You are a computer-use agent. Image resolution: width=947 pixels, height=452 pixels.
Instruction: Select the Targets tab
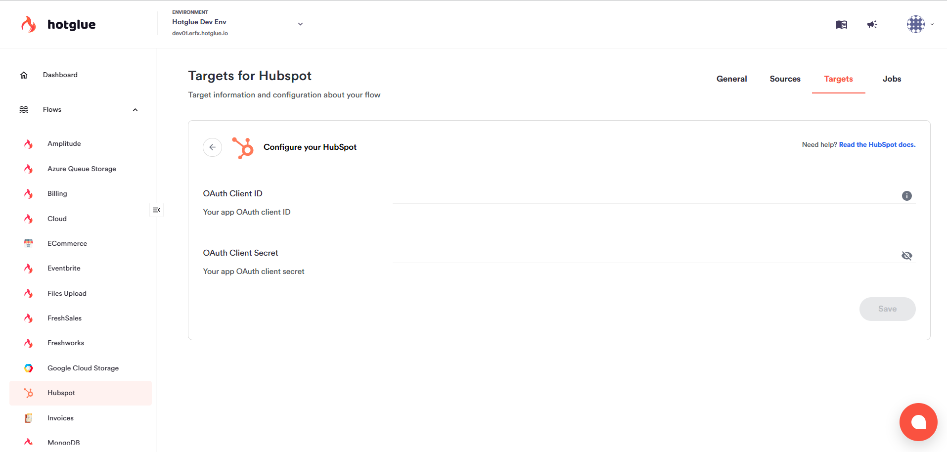coord(838,79)
